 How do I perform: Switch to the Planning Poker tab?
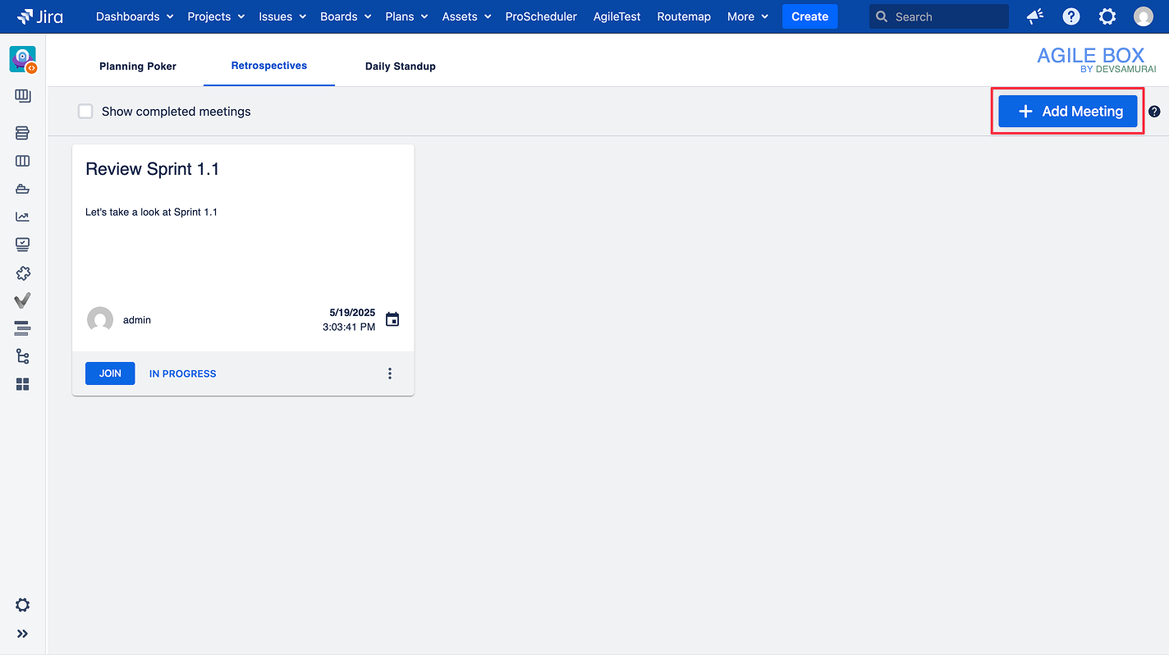coord(137,66)
